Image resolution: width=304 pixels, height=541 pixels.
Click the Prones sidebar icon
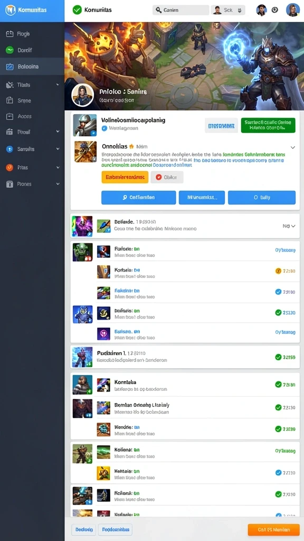click(9, 184)
